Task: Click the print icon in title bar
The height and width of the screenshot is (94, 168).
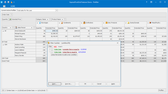Action: point(5,2)
